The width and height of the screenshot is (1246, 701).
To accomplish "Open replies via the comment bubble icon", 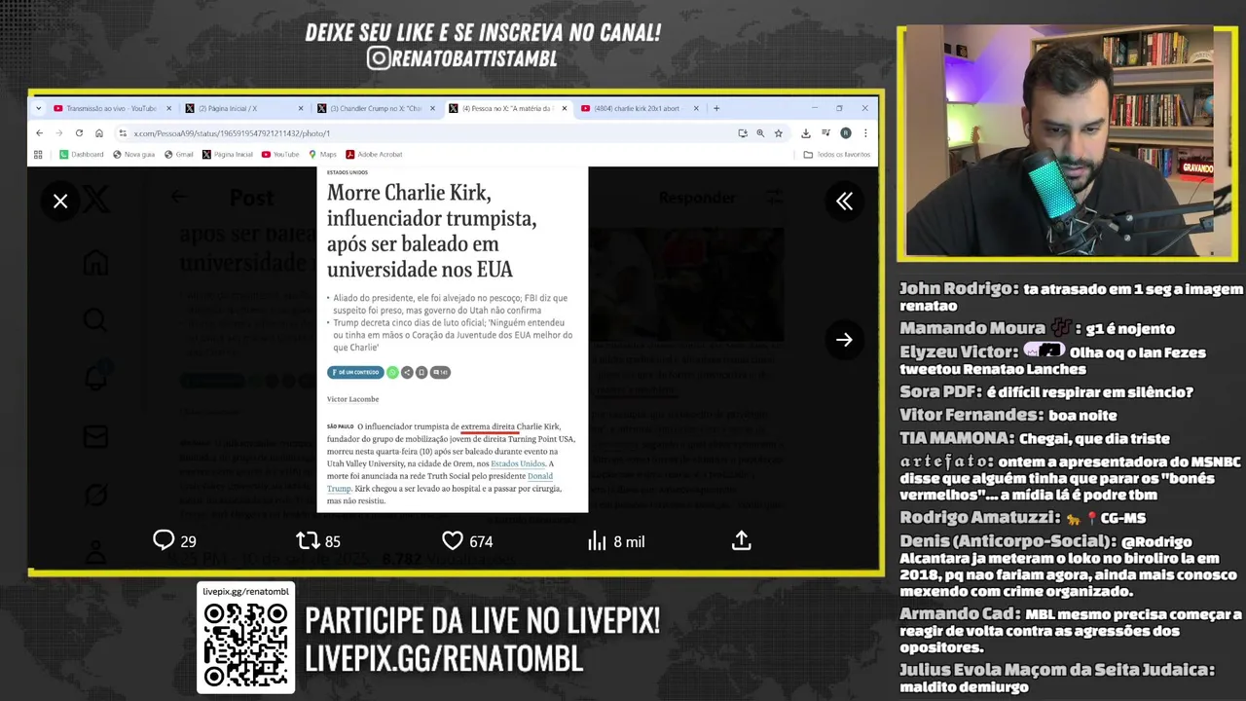I will [x=164, y=540].
